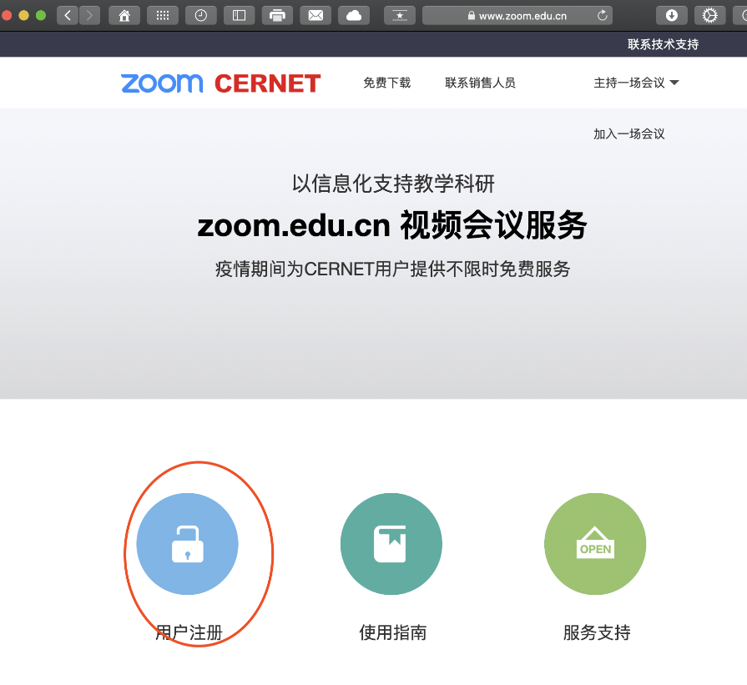Click the yellow minimize window button
Screen dimensions: 747x685
click(x=23, y=16)
